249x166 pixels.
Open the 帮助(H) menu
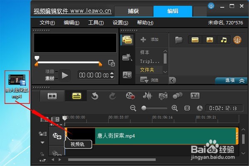[x=145, y=23]
